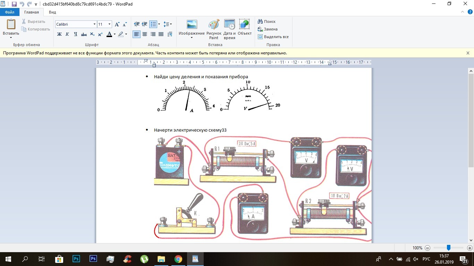Click the Вставить paste clipboard icon

[x=11, y=26]
